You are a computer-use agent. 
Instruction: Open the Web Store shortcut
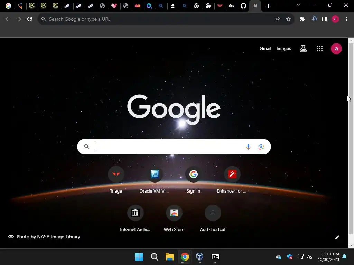(x=174, y=218)
